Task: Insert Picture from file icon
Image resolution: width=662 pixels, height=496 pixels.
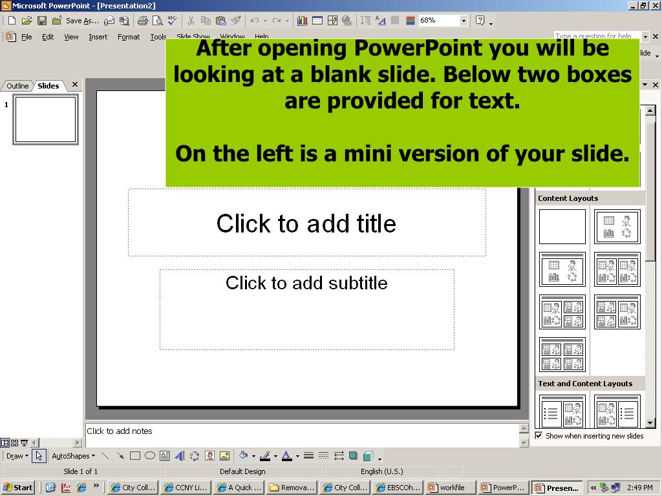Action: click(x=224, y=456)
